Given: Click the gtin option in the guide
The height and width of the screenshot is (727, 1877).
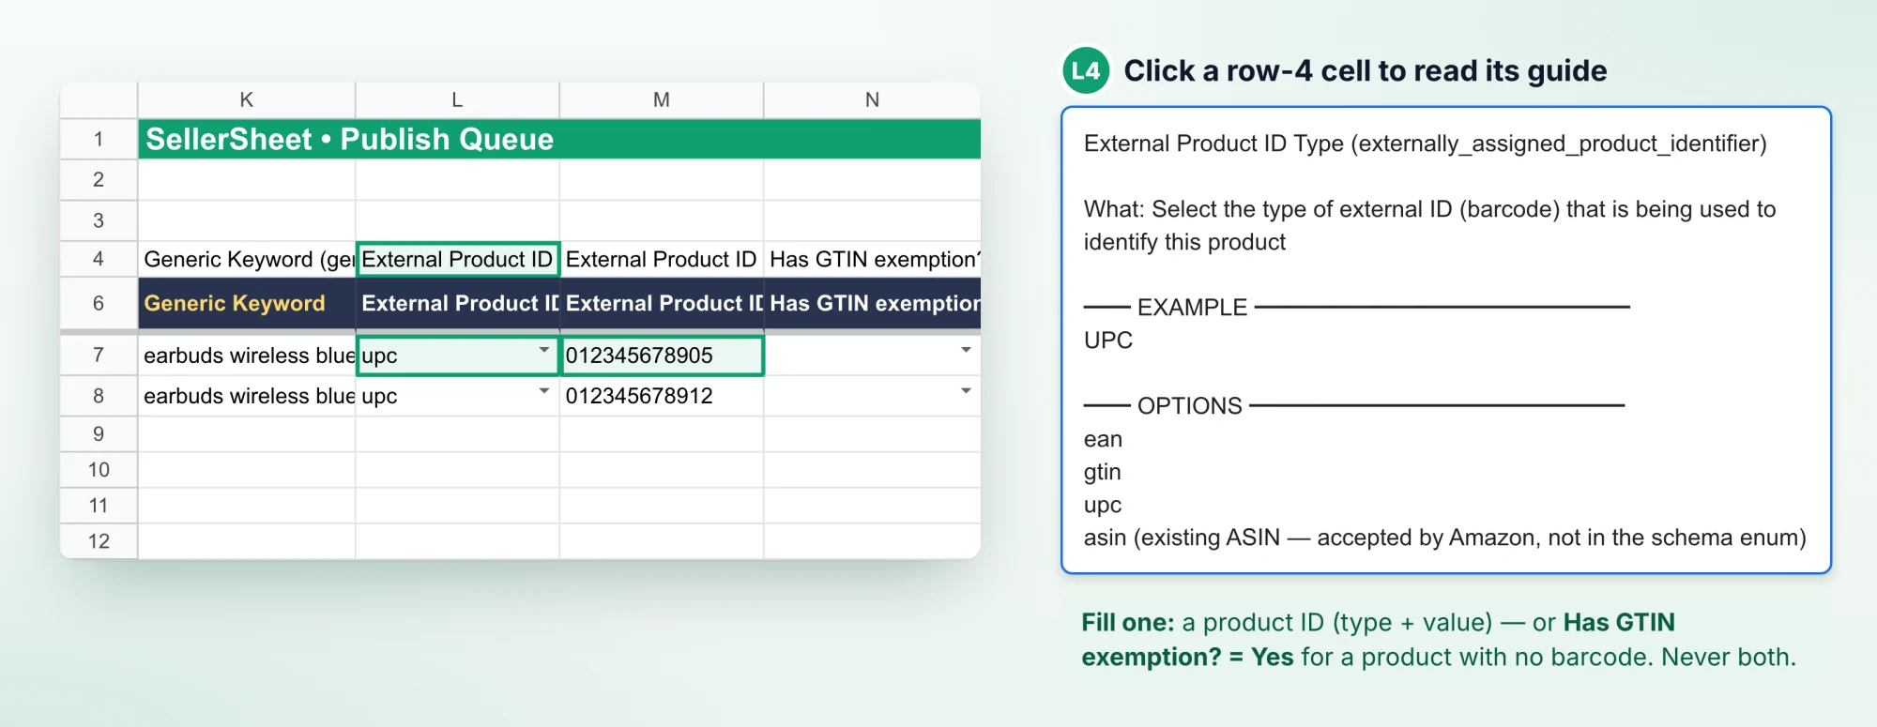Looking at the screenshot, I should click(x=1103, y=472).
